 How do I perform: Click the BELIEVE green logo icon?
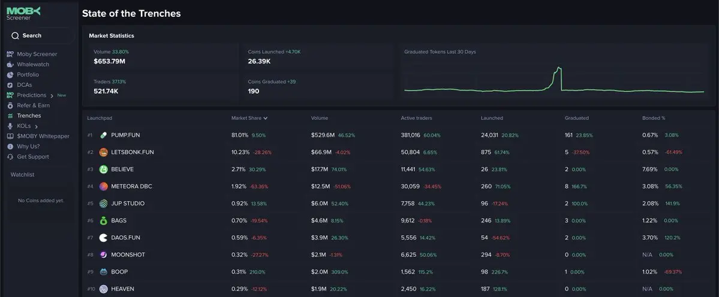click(x=104, y=169)
